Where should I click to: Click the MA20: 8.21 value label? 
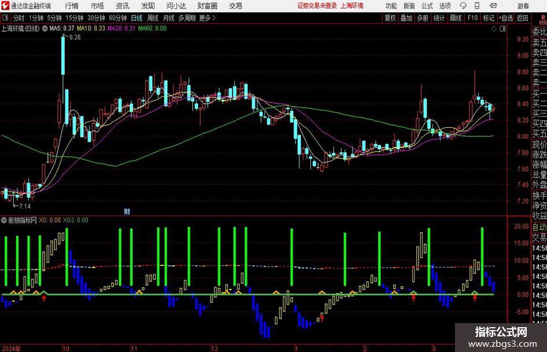[122, 28]
